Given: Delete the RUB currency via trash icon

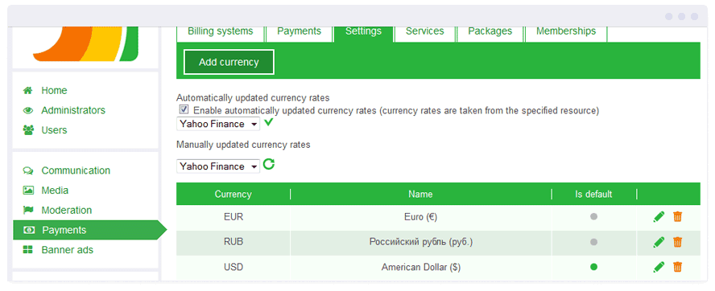Looking at the screenshot, I should (678, 242).
